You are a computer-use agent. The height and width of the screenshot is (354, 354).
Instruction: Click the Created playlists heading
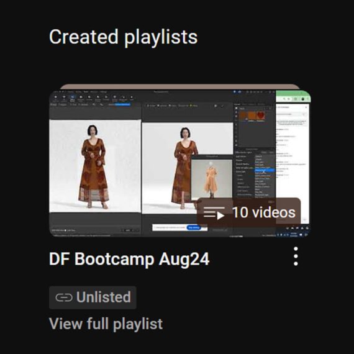[123, 37]
